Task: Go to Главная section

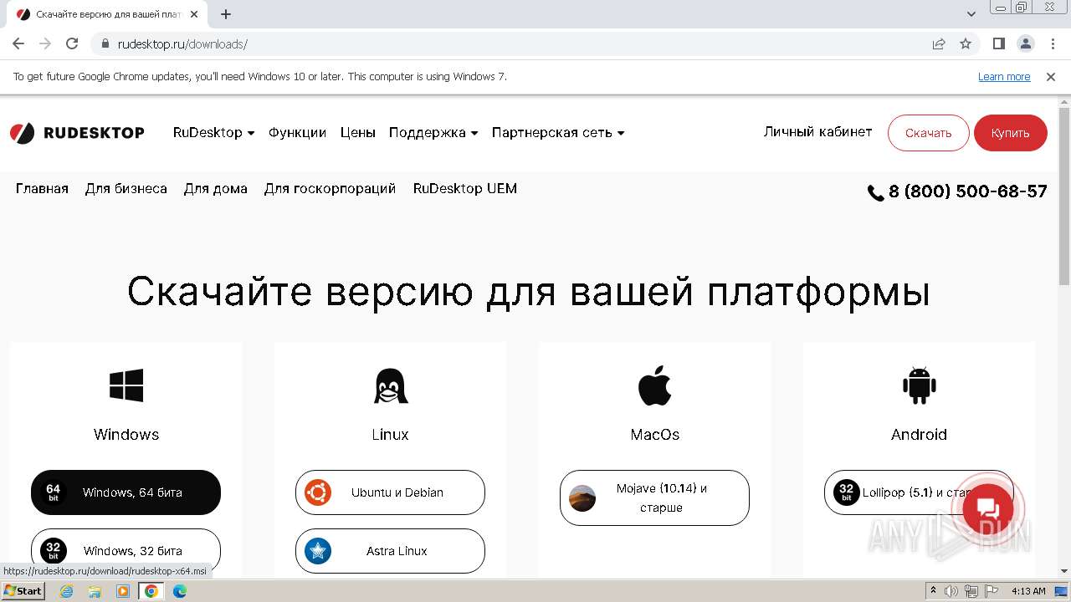Action: coord(42,189)
